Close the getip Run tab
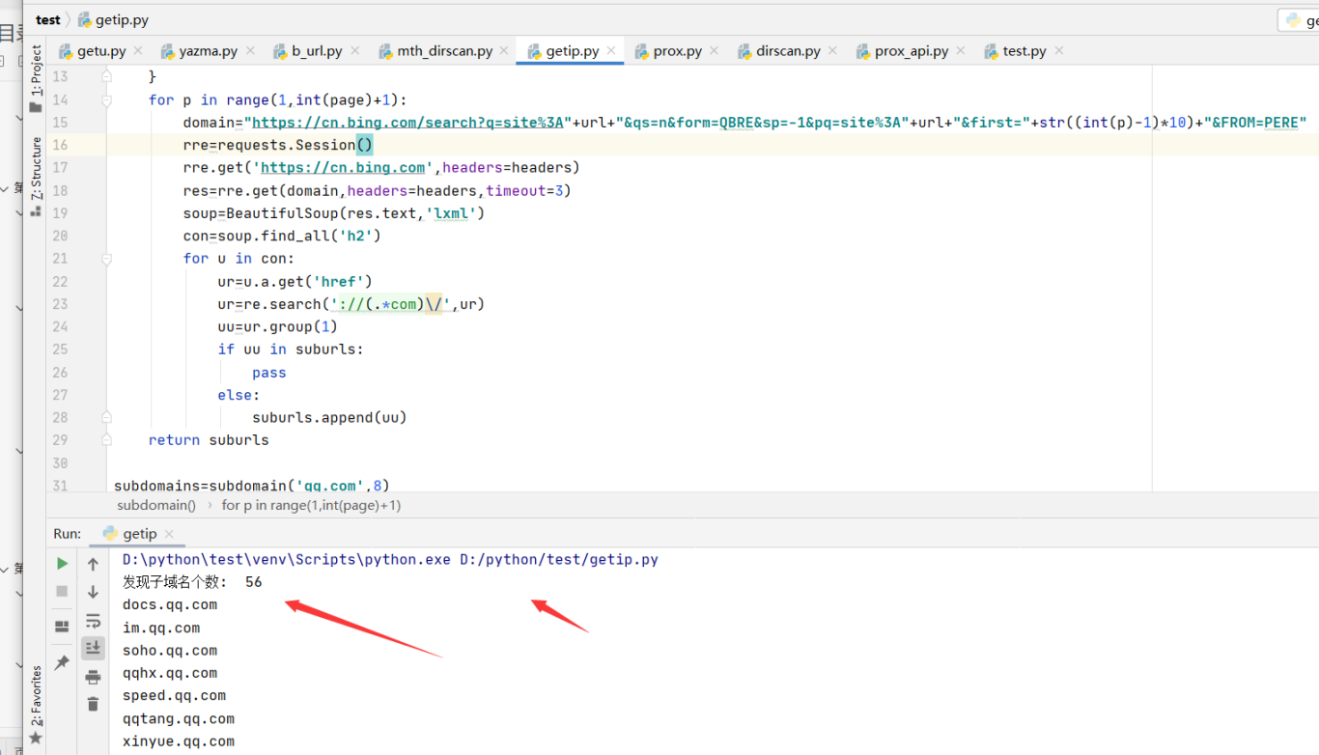This screenshot has width=1319, height=755. tap(169, 534)
